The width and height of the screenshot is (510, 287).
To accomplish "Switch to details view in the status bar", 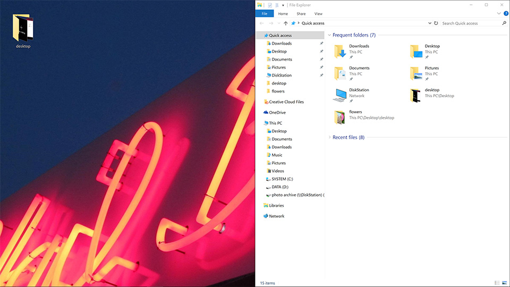I will pyautogui.click(x=497, y=283).
